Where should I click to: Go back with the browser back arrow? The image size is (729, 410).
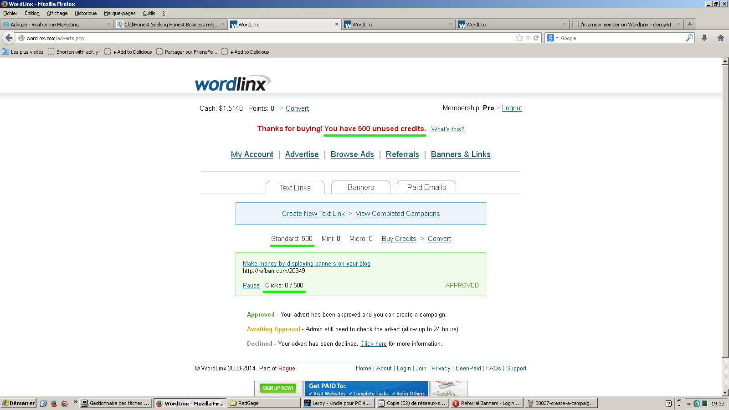9,38
